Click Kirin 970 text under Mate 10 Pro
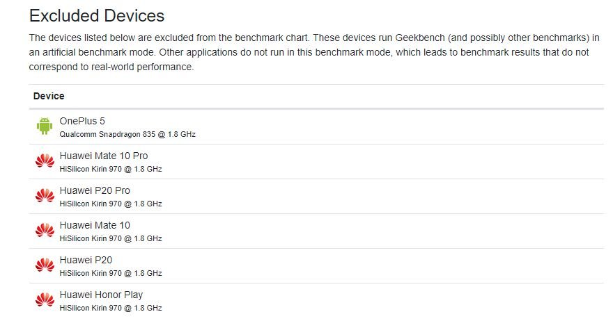 pos(111,169)
